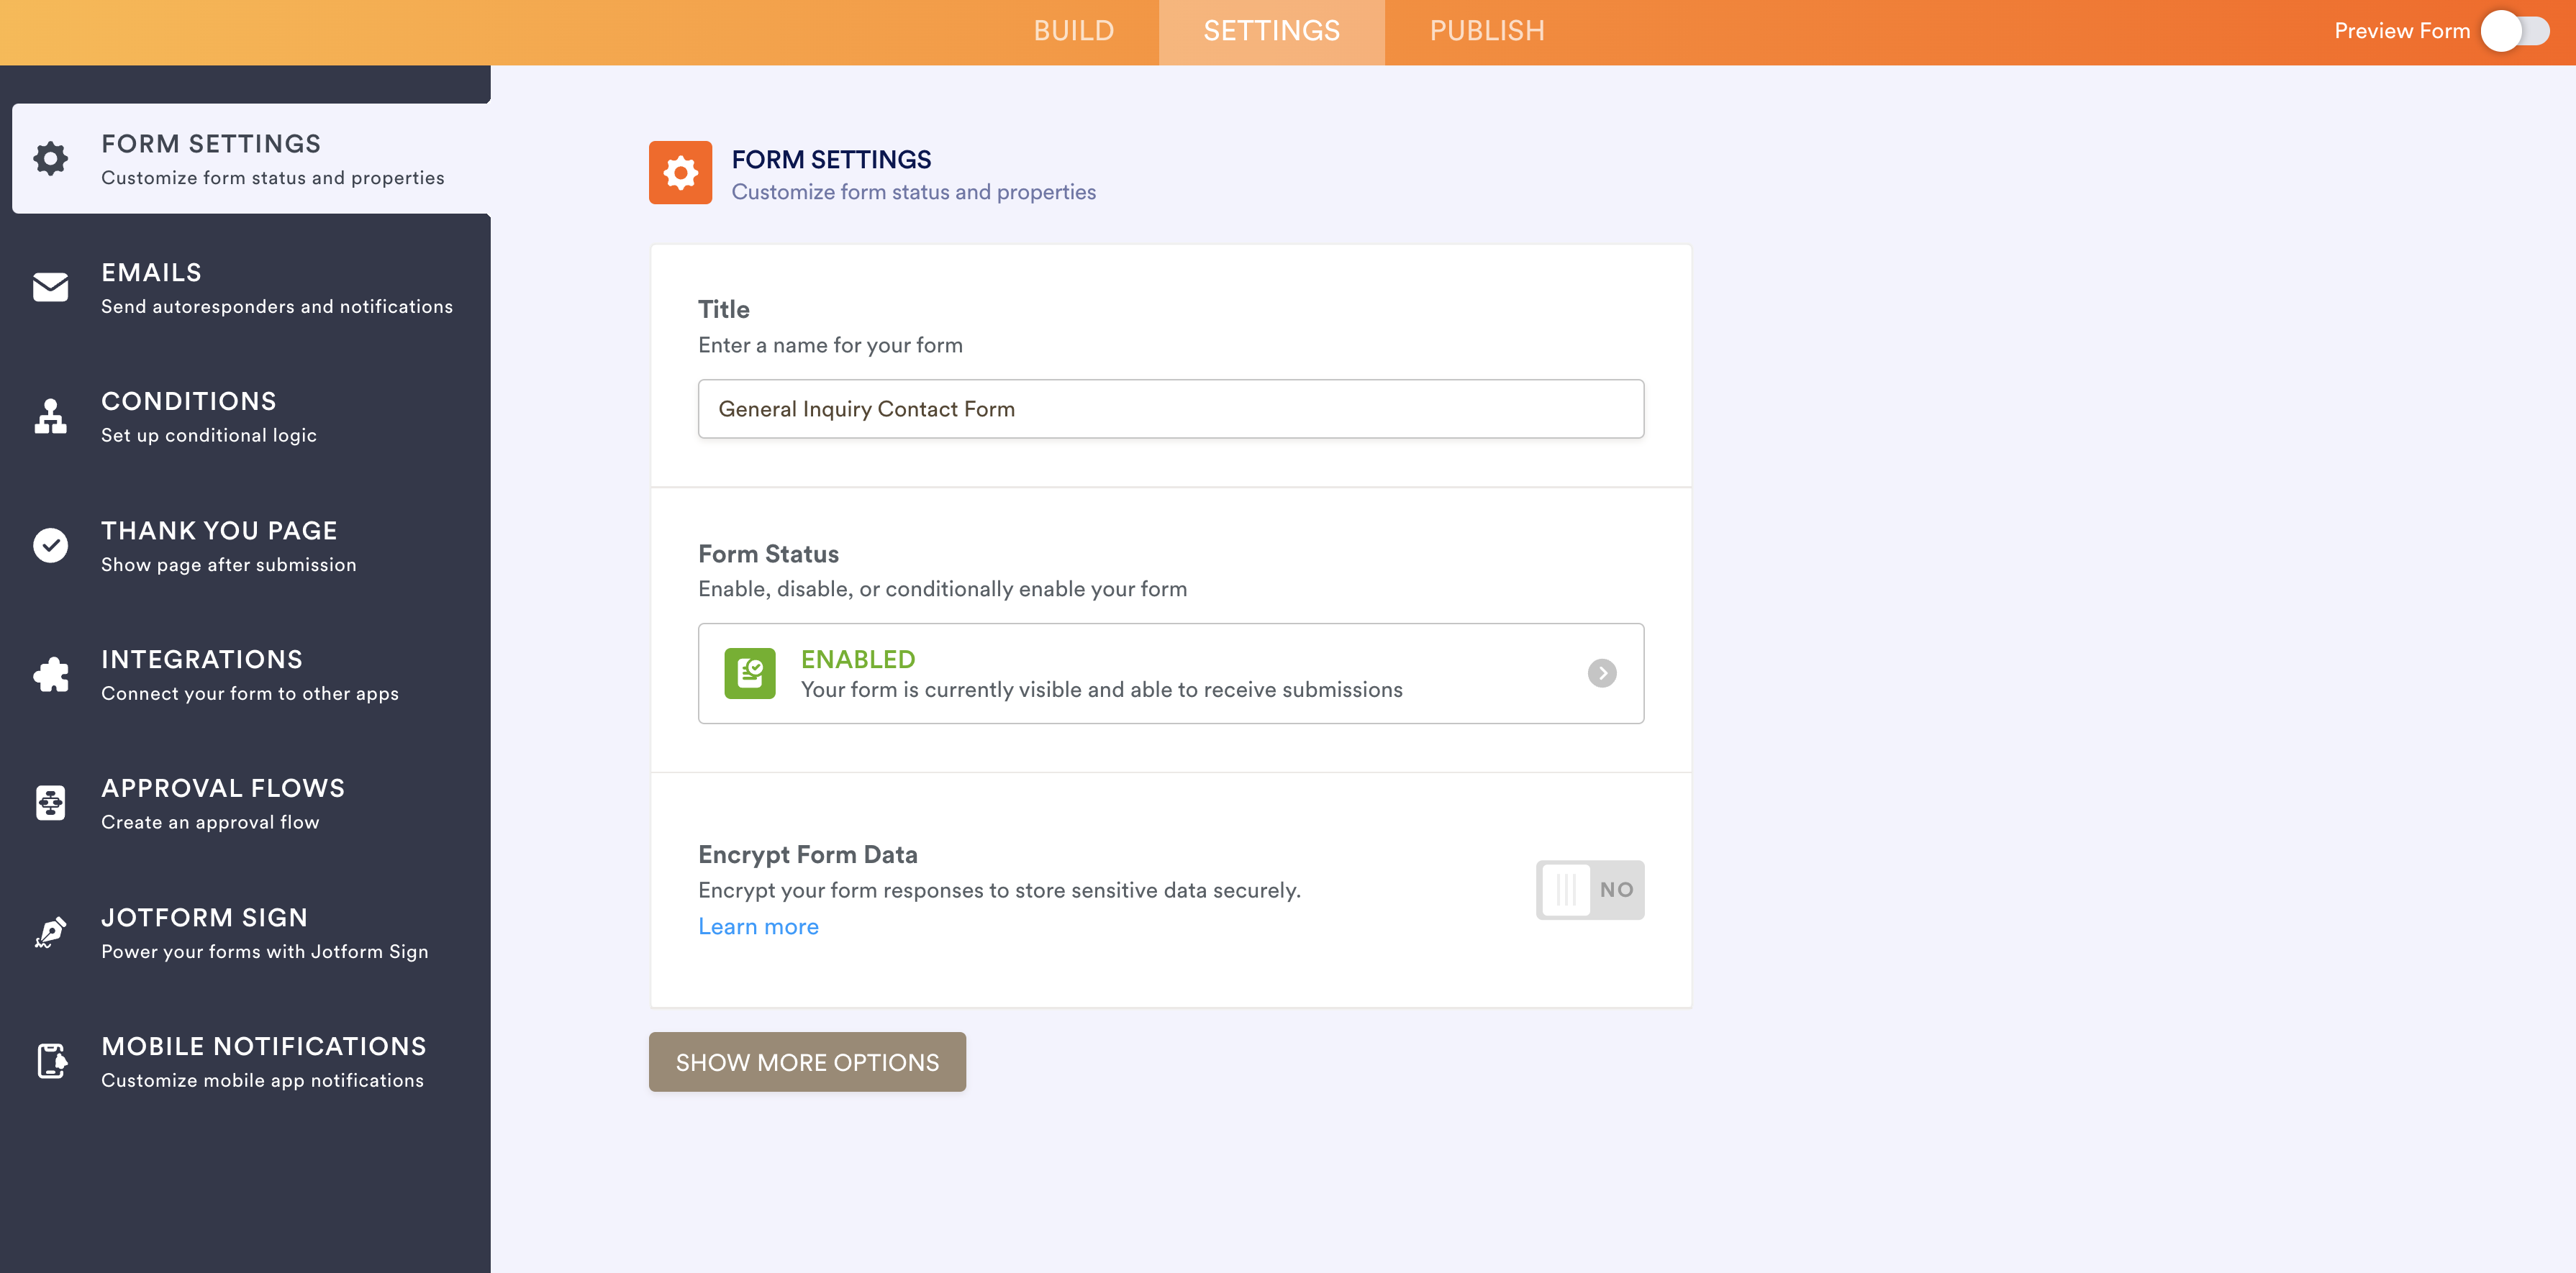2576x1273 pixels.
Task: Click the Form Settings gear icon in sidebar
Action: (50, 158)
